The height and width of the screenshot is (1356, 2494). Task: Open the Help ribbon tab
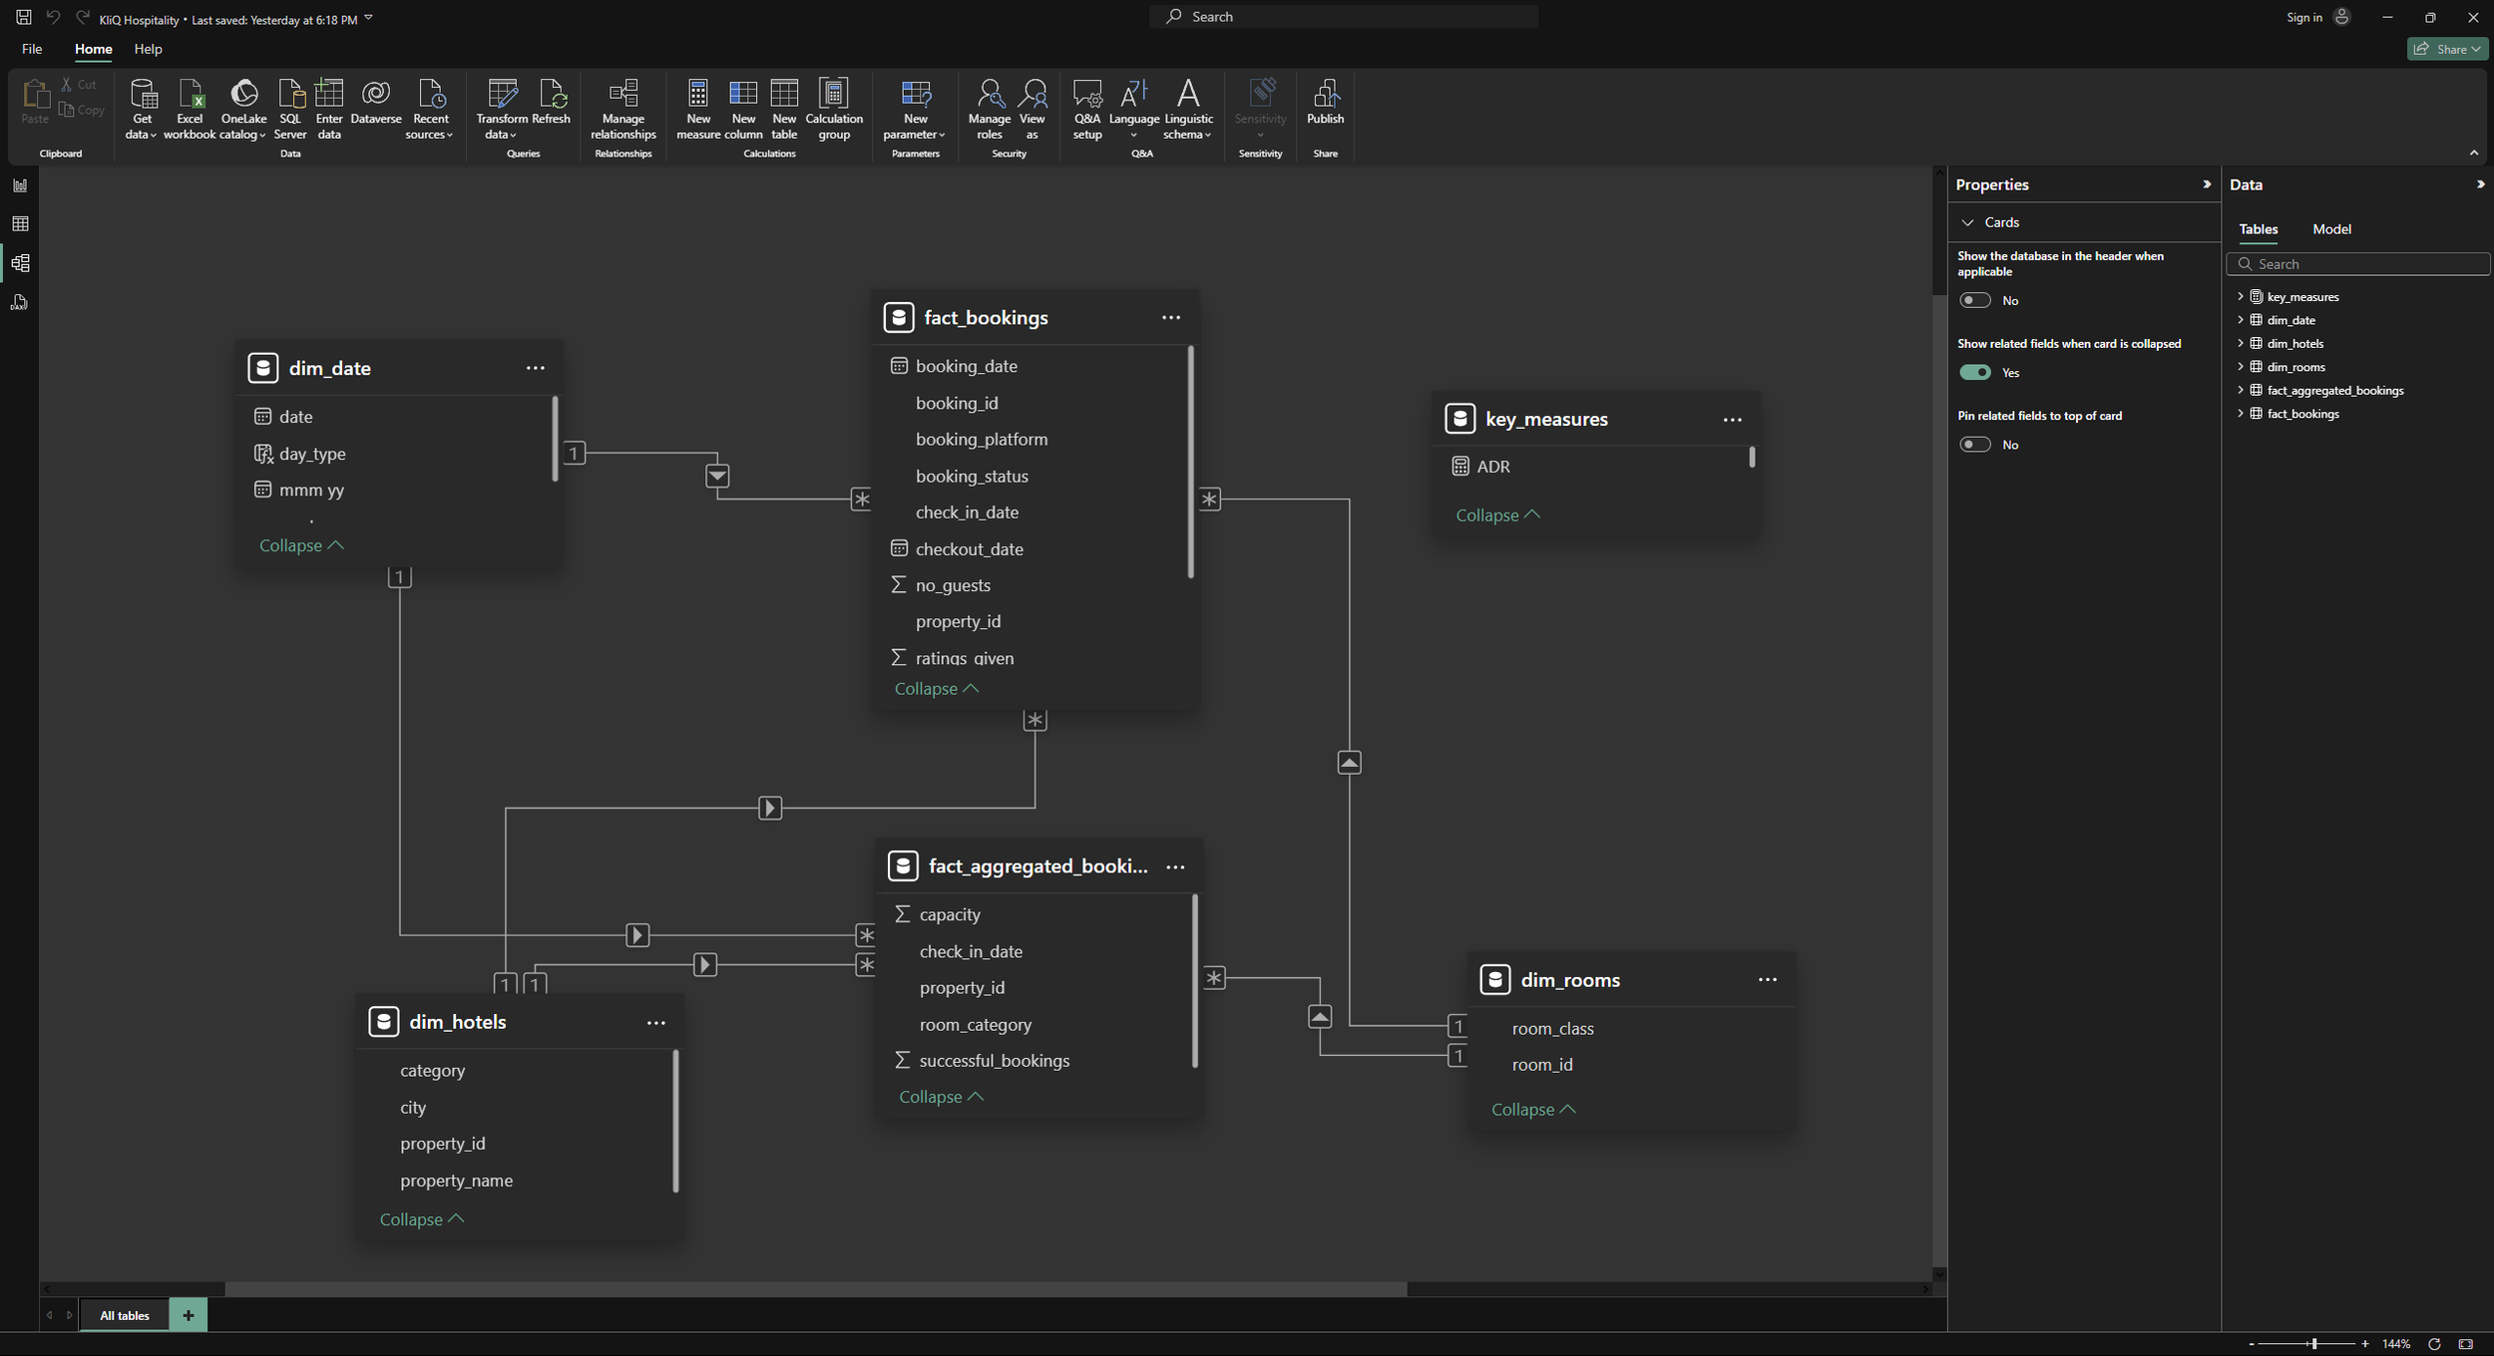148,49
